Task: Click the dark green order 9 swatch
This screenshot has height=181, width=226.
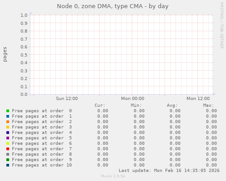Action: click(8, 160)
